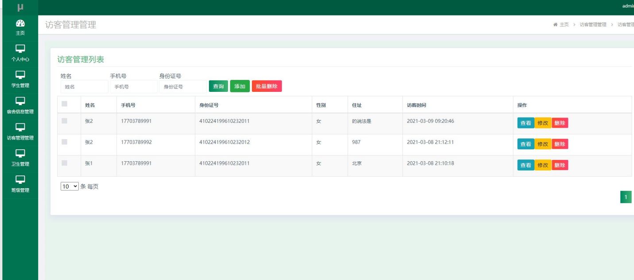Open 宿舍信息管理 sidebar icon
This screenshot has height=280, width=634.
tap(20, 101)
